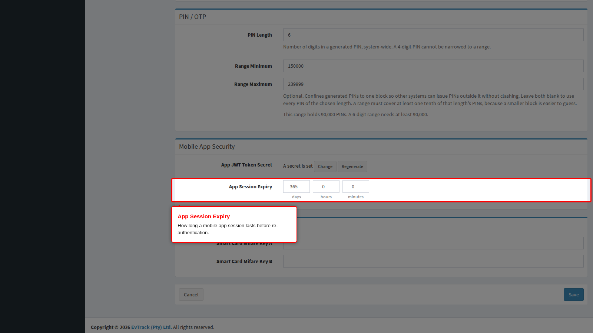
Task: Click 'This range holds 90,000 PINs' text
Action: [315, 115]
